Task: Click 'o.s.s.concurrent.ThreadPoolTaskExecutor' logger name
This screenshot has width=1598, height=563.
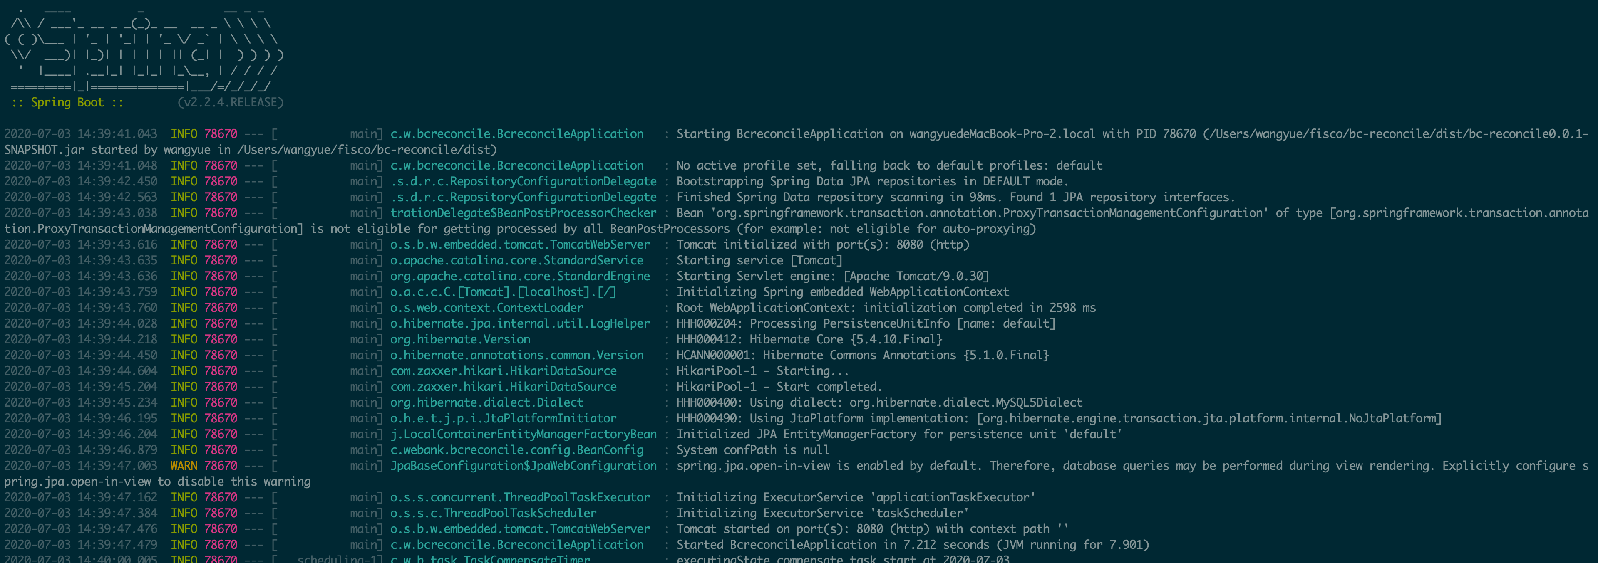Action: point(520,497)
